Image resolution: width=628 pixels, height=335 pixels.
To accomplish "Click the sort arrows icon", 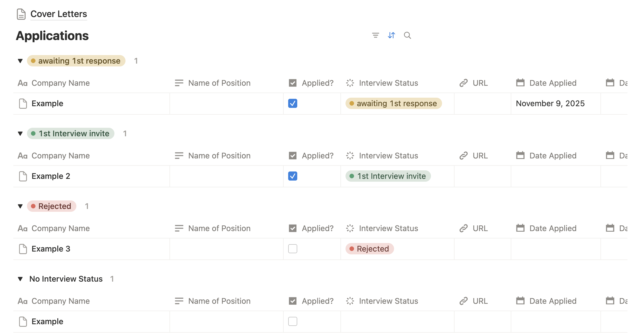I will tap(392, 35).
